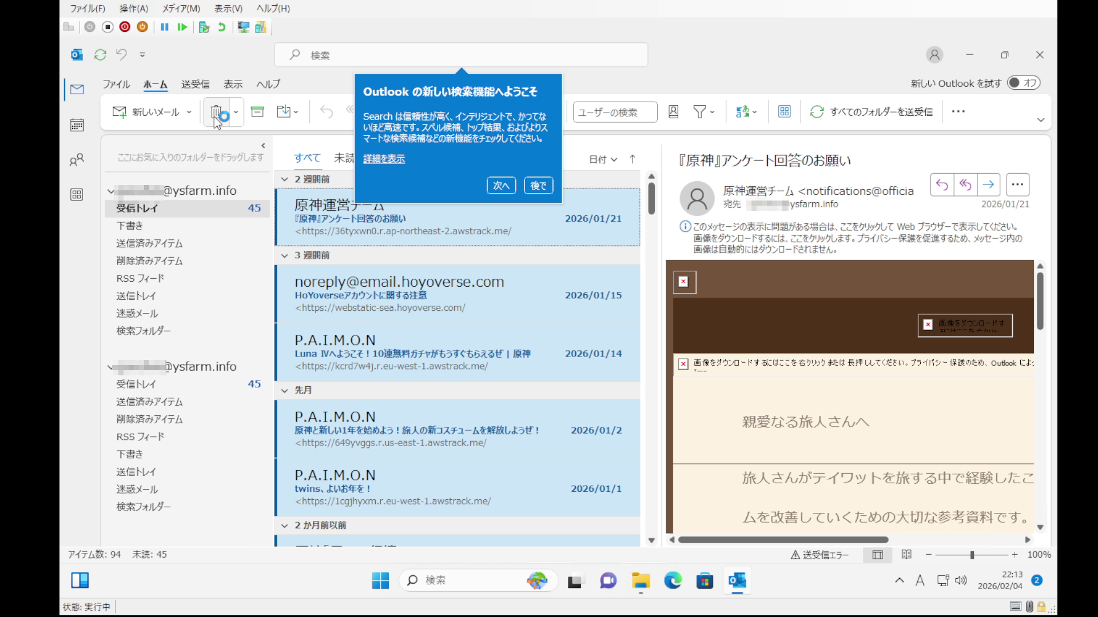
Task: Click the Send/Receive sync icon in title bar
Action: (x=101, y=55)
